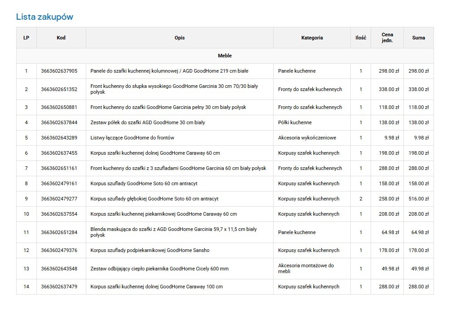
Task: Click the "Meble" group row
Action: tap(225, 56)
